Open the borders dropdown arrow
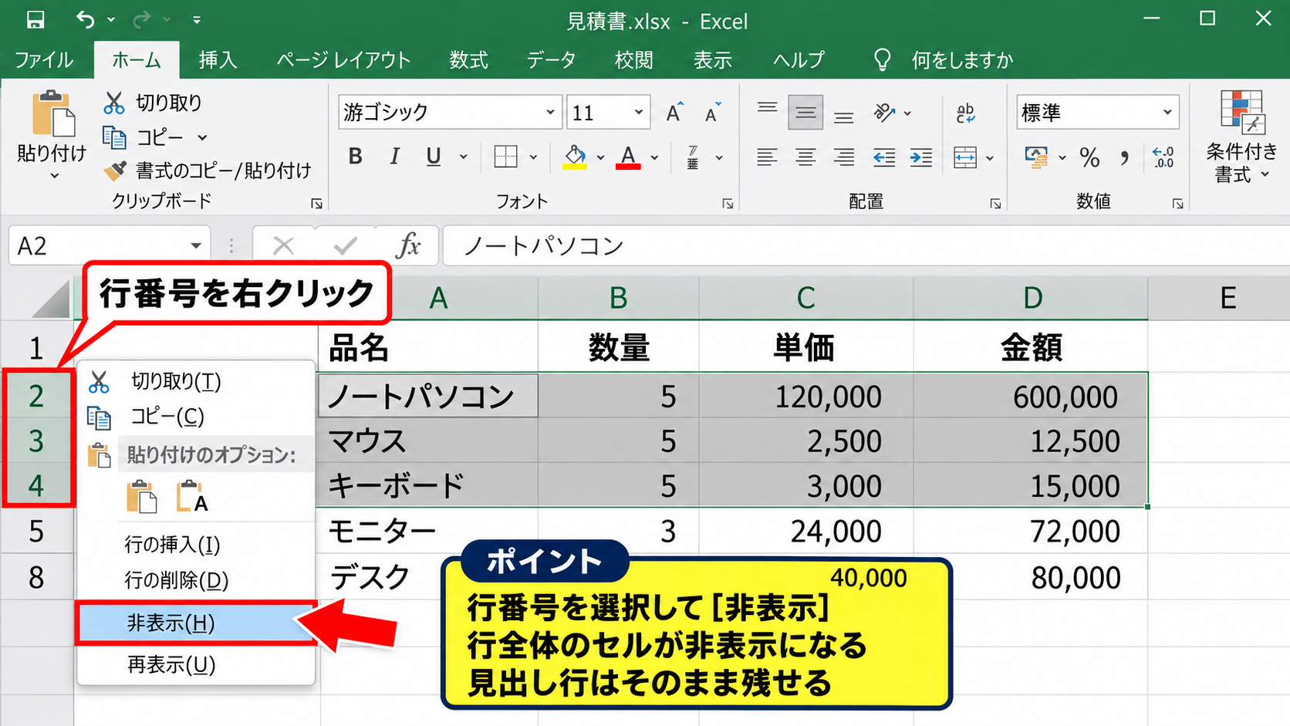 point(533,157)
